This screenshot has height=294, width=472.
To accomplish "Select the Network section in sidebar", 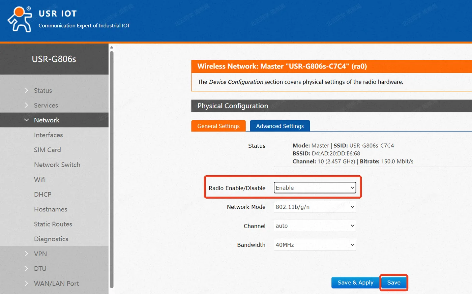I will pyautogui.click(x=54, y=120).
